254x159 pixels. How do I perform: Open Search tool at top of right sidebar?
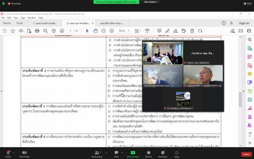[250, 39]
